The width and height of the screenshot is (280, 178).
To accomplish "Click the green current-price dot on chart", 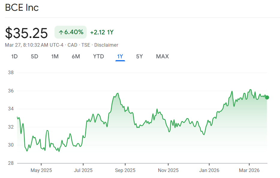I will point(267,97).
